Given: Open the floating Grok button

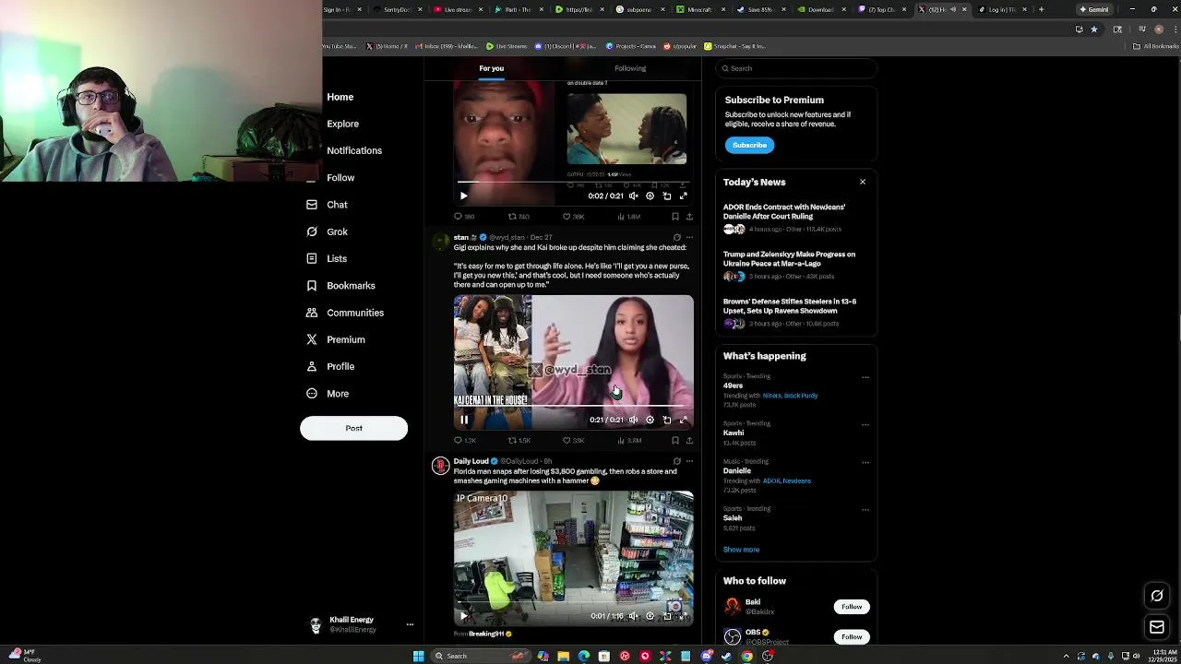Looking at the screenshot, I should coord(1157,596).
